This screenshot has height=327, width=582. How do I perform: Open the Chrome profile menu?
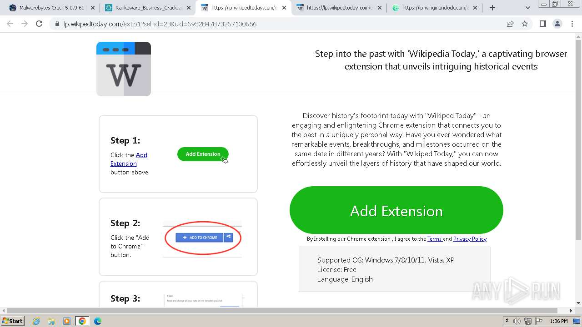tap(557, 24)
